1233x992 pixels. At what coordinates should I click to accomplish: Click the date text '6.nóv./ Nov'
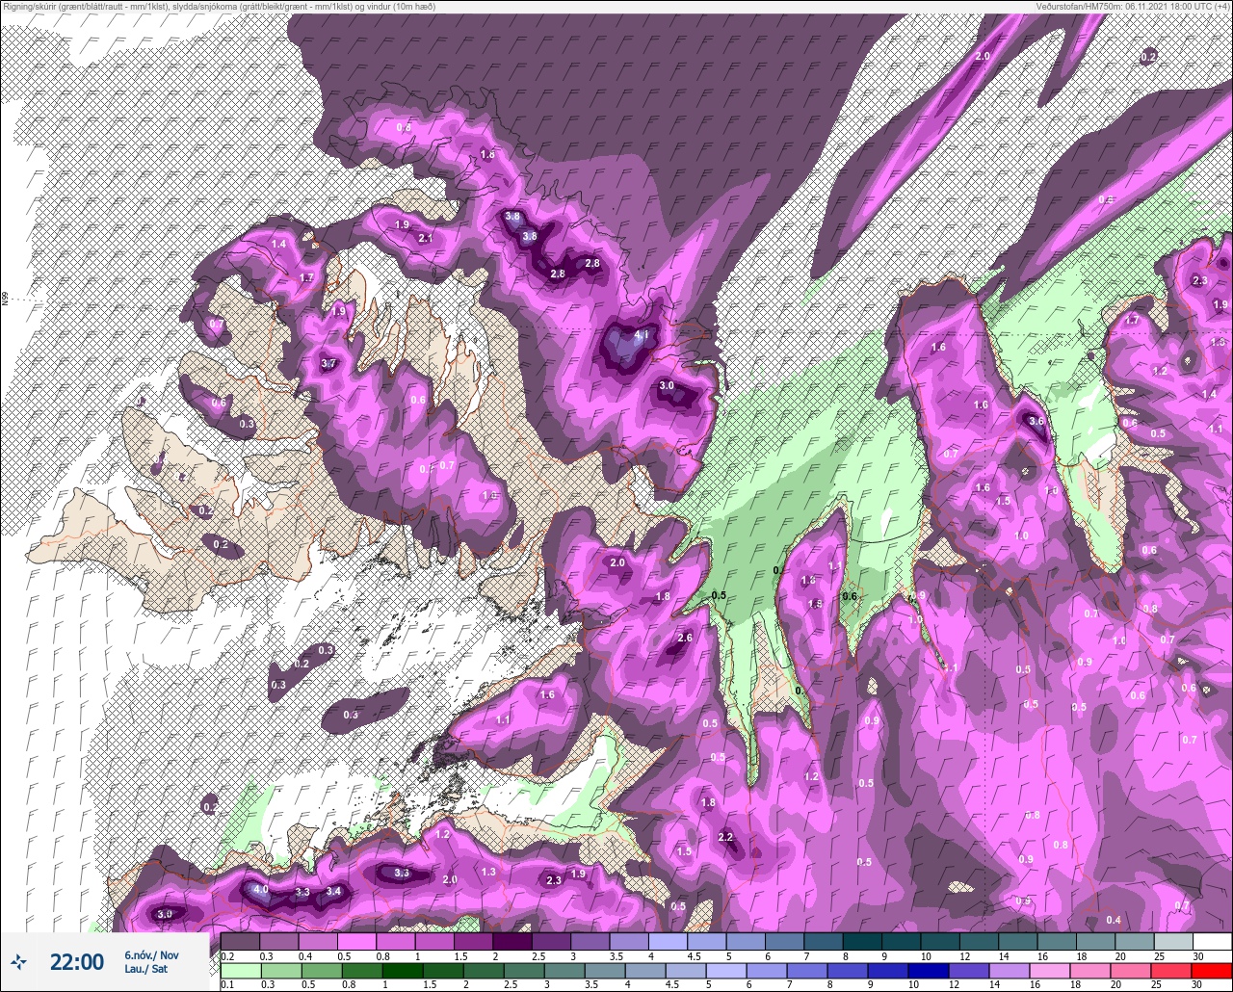click(x=151, y=954)
